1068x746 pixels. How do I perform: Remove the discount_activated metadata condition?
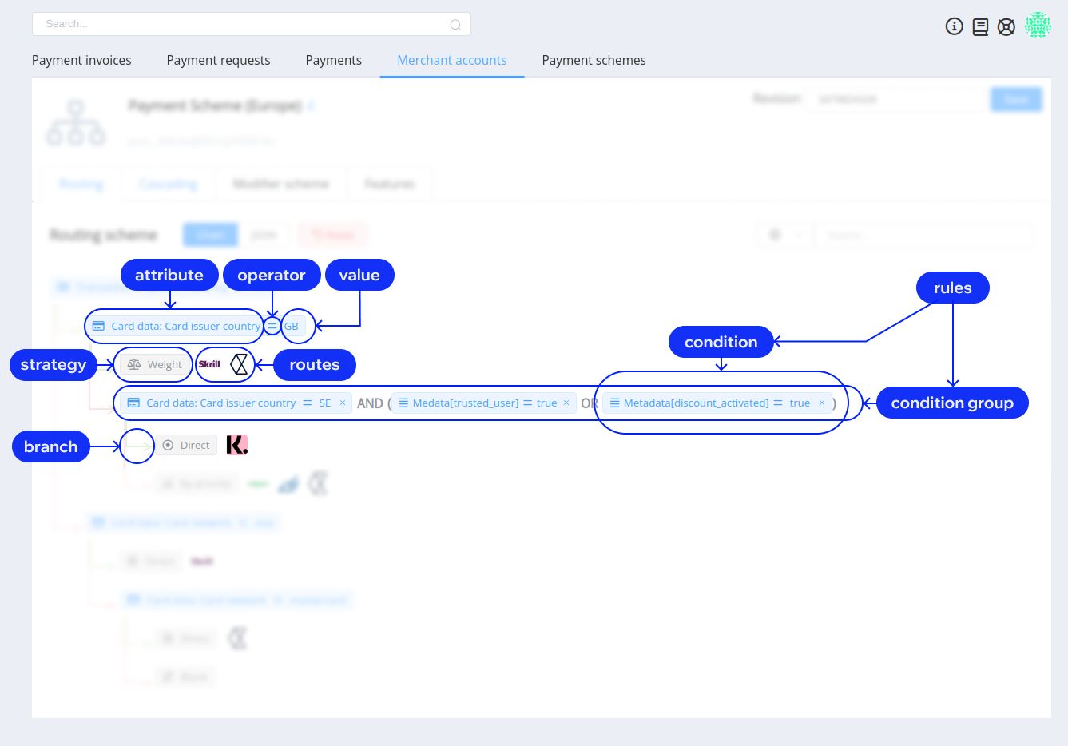[x=822, y=403]
